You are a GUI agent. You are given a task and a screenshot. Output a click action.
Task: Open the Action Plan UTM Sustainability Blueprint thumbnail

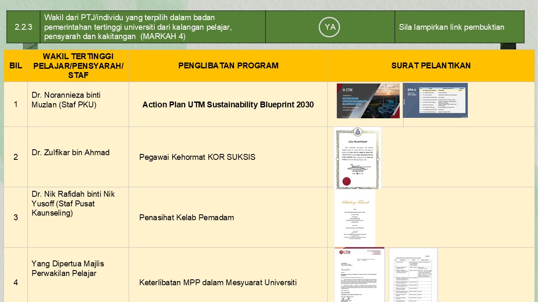[368, 101]
